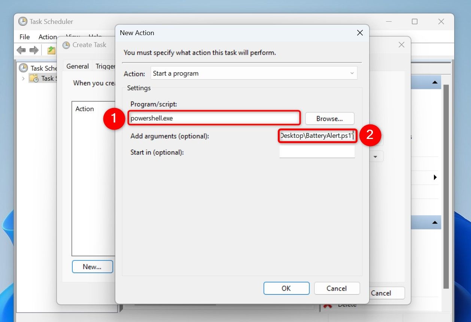The height and width of the screenshot is (322, 471).
Task: Click the New... button in Create Task
Action: tap(92, 267)
